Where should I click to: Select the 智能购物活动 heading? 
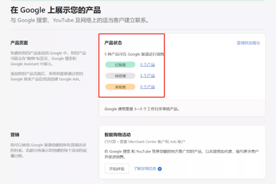click(x=118, y=134)
